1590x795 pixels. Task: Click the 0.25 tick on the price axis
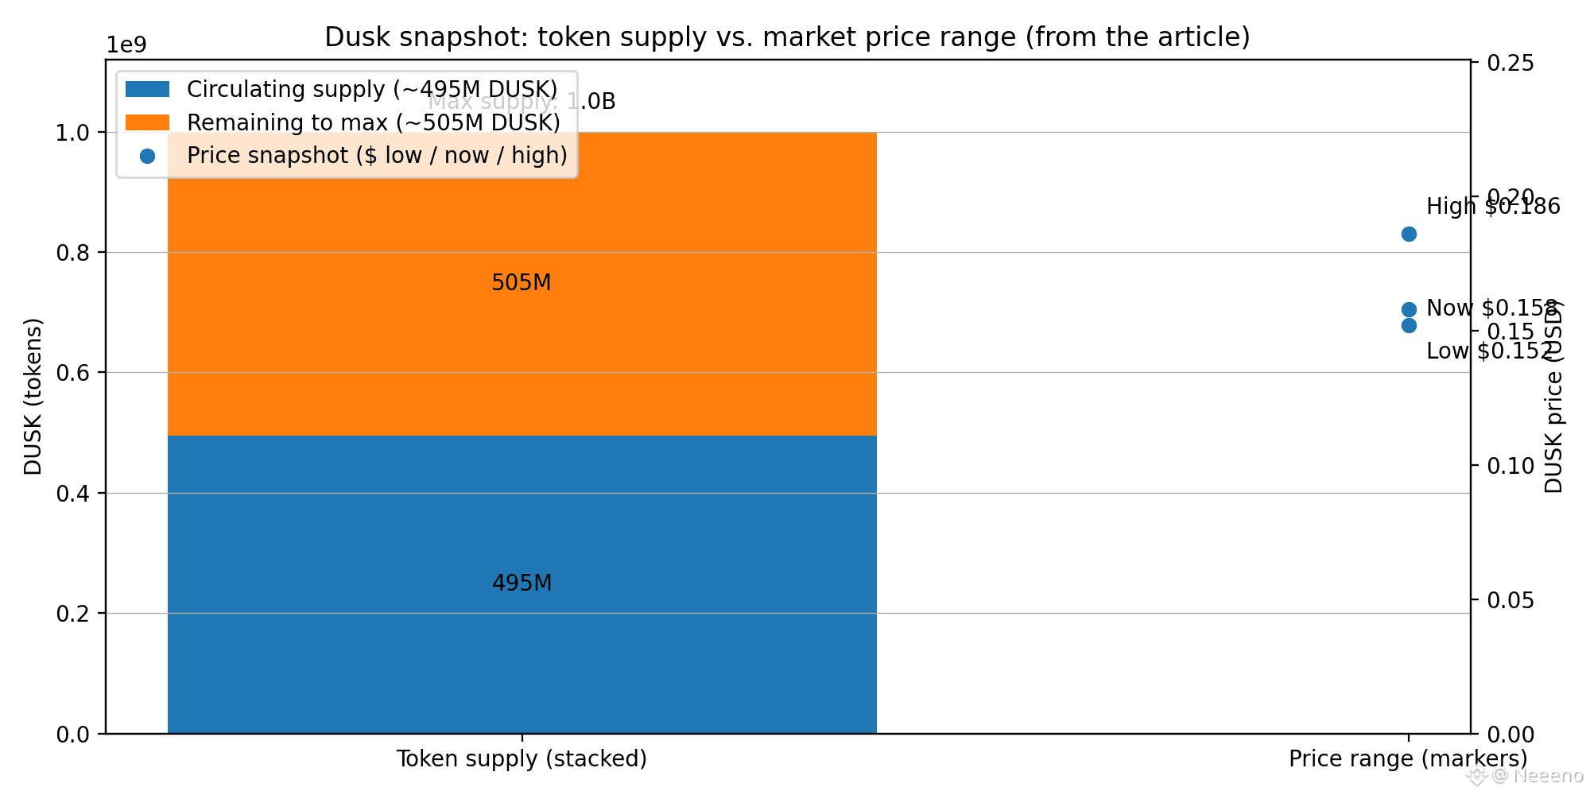tap(1510, 64)
